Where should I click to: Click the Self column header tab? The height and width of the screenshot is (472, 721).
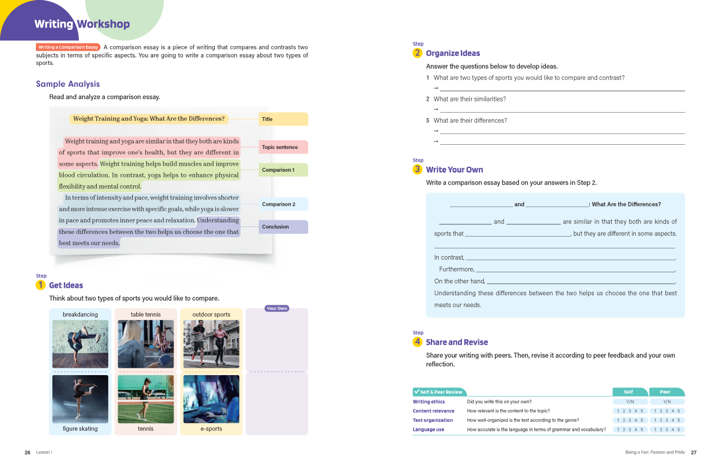(629, 392)
